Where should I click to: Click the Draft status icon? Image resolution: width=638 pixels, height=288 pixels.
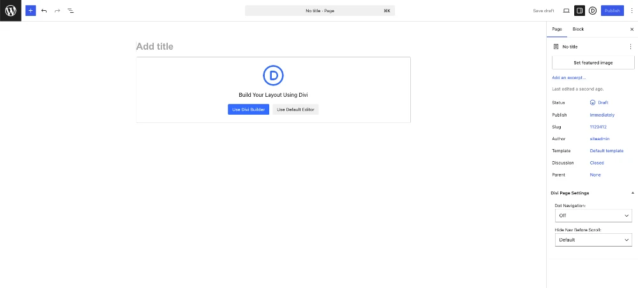593,103
